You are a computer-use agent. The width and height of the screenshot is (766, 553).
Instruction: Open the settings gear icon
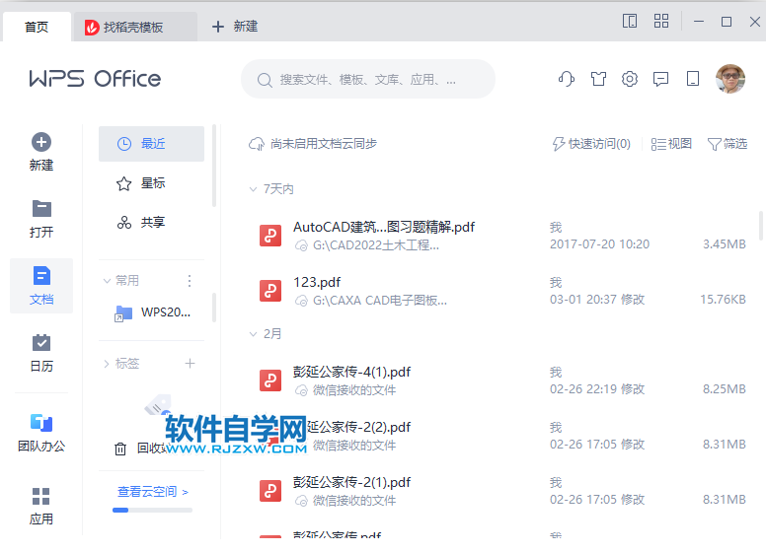(629, 79)
